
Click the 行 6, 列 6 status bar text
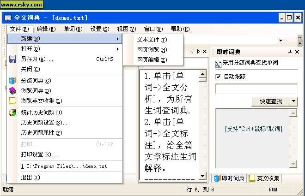coord(201,189)
